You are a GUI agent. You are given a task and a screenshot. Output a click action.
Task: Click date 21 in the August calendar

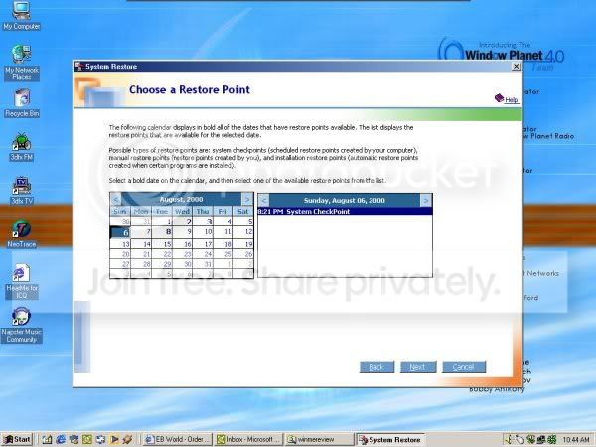pos(141,254)
